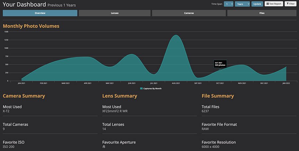Screen dimensions: 299x151
Task: Click the Lens Summary heading
Action: pyautogui.click(x=120, y=96)
